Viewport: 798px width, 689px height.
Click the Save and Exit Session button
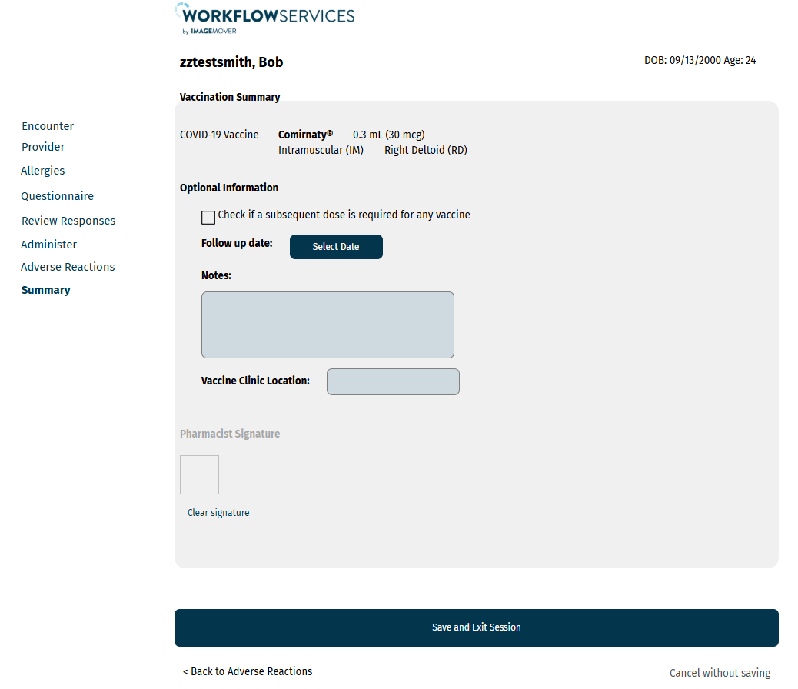476,627
